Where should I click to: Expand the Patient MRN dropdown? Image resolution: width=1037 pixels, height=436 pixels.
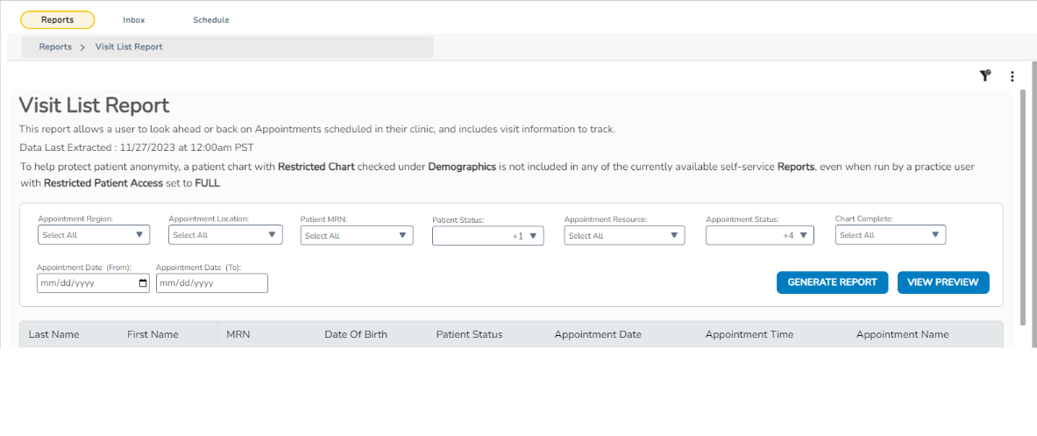coord(356,235)
